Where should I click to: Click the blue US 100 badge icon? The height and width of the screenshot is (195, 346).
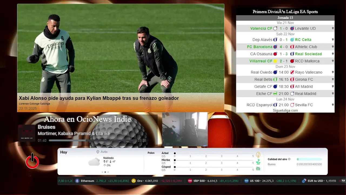tap(246, 181)
